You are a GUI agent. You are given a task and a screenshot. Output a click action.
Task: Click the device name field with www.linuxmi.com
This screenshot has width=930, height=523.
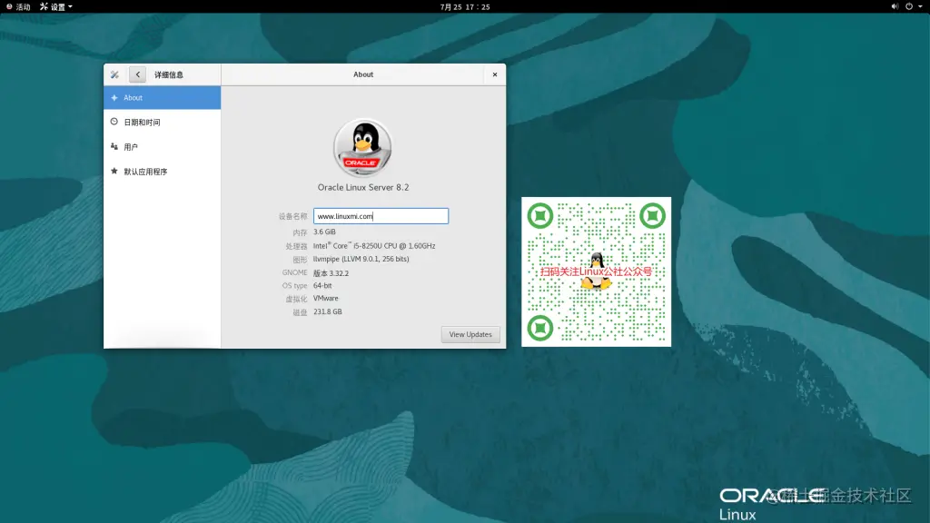pos(381,216)
